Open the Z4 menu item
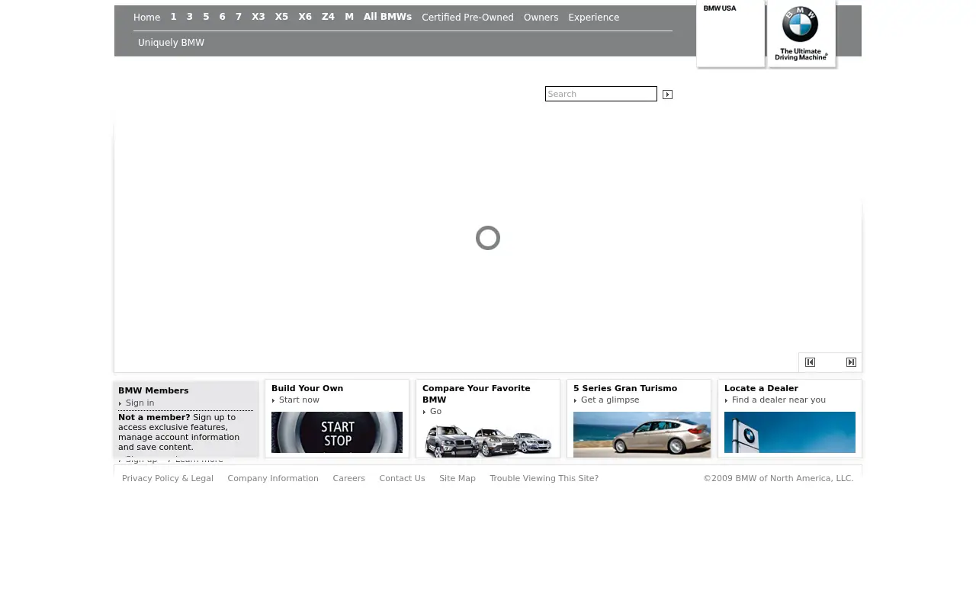The image size is (976, 610). coord(328,17)
